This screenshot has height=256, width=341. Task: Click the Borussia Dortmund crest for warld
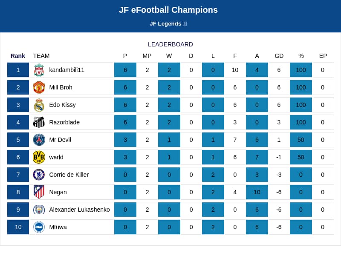coord(39,157)
